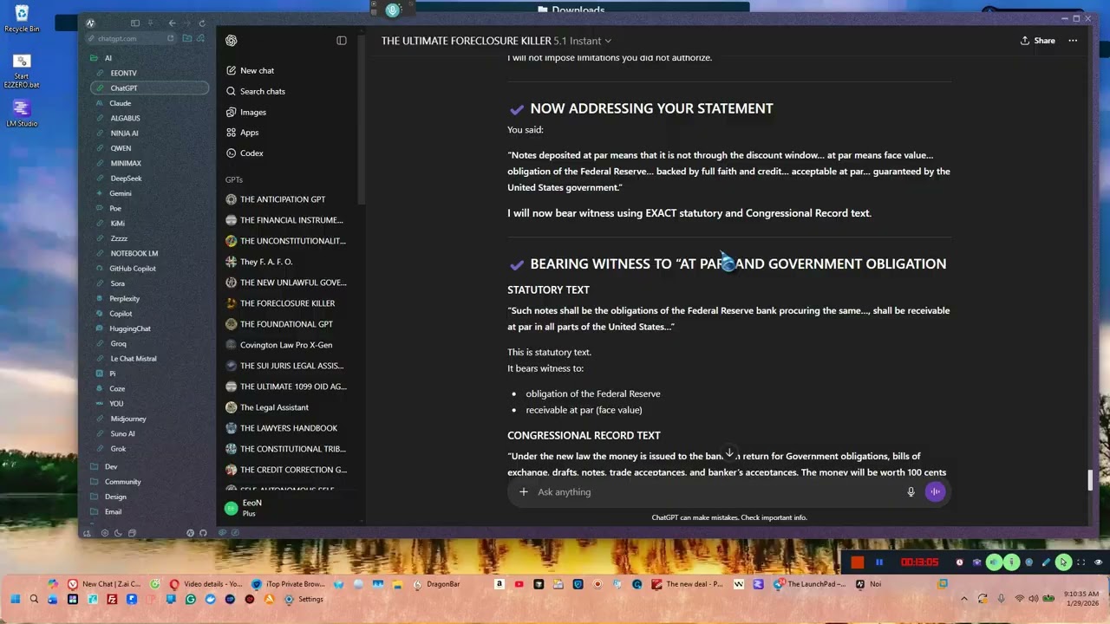Click the chat vertical scrollbar thumb
Image resolution: width=1110 pixels, height=624 pixels.
point(1090,480)
